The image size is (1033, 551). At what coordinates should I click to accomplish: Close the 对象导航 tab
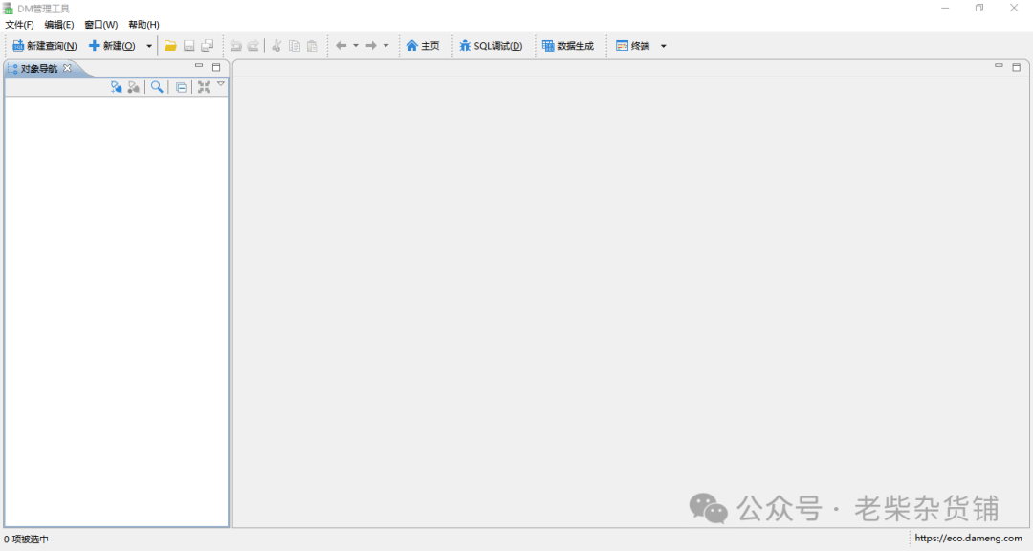[67, 68]
